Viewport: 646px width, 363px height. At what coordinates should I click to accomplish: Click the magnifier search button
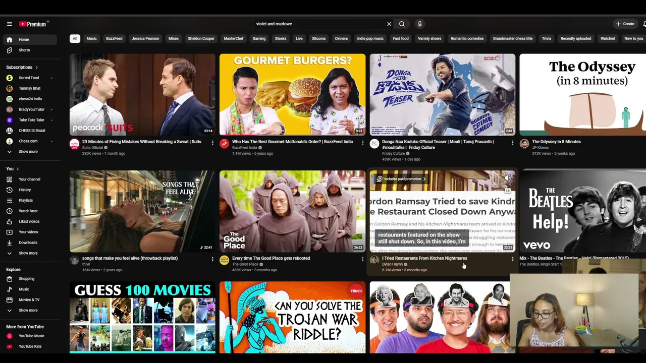[x=402, y=24]
